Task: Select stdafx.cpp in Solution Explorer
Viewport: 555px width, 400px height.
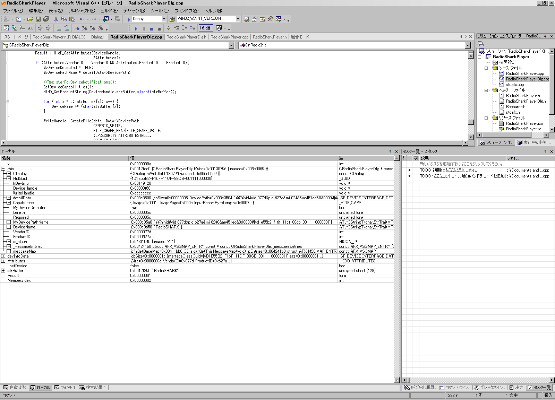Action: [515, 85]
